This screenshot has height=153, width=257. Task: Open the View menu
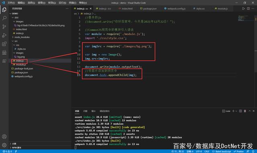41,3
